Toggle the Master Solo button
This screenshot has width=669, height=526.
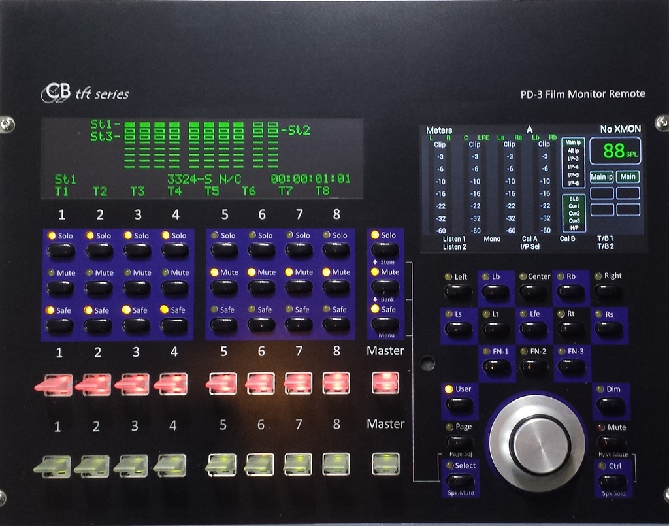(385, 249)
